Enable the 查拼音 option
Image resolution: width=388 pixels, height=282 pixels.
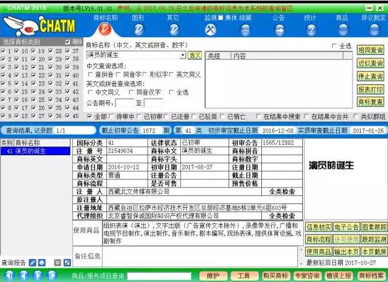(90, 74)
